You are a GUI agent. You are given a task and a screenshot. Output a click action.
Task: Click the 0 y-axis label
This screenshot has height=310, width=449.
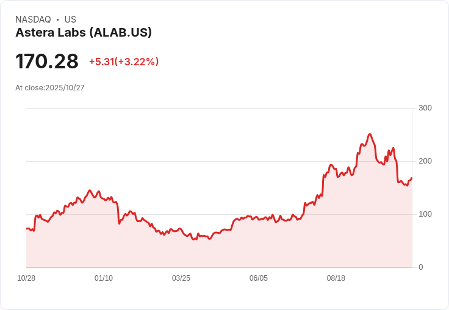click(x=421, y=267)
